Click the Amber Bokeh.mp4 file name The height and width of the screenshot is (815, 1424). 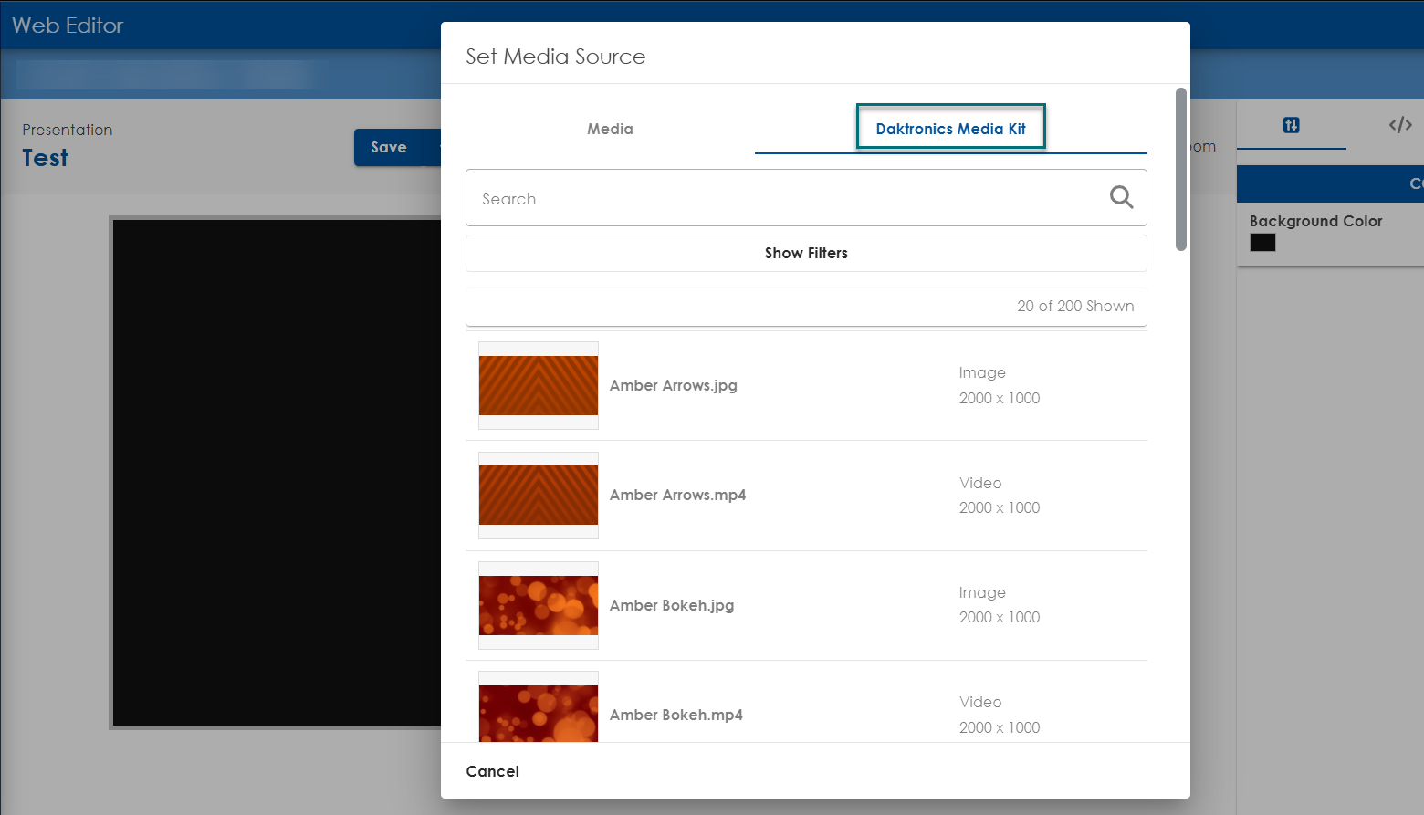[675, 715]
